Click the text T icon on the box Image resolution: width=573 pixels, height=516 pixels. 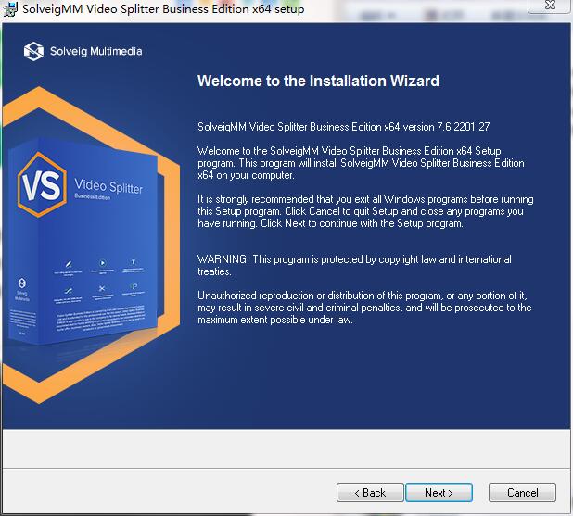[133, 262]
